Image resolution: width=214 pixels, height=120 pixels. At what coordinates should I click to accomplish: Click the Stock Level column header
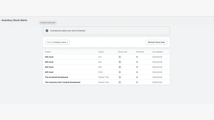tap(123, 52)
